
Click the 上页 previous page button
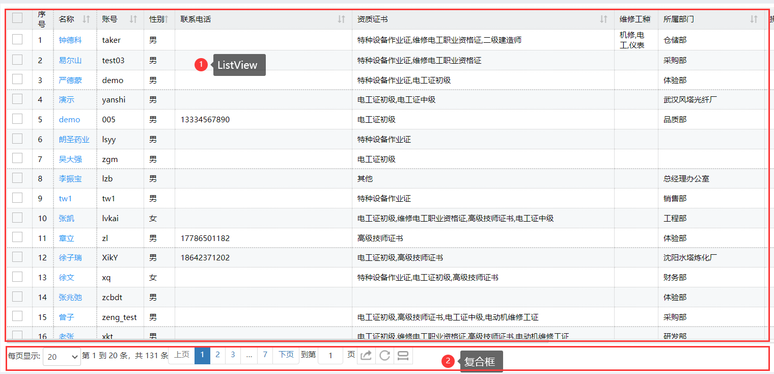182,355
